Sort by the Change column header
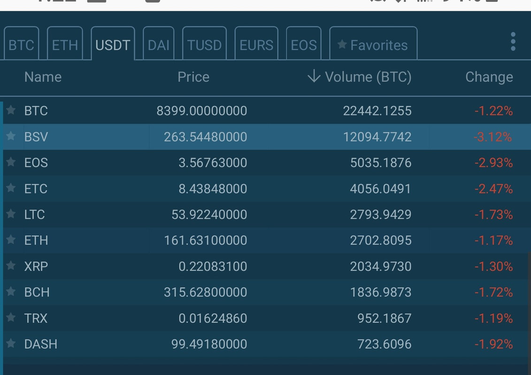The height and width of the screenshot is (375, 531). pyautogui.click(x=489, y=77)
